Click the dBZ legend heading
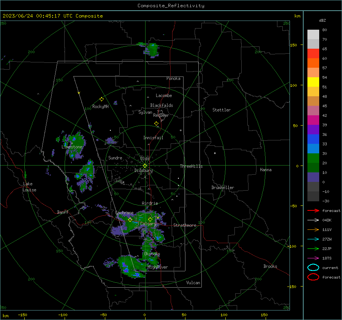The image size is (342, 320). point(322,20)
